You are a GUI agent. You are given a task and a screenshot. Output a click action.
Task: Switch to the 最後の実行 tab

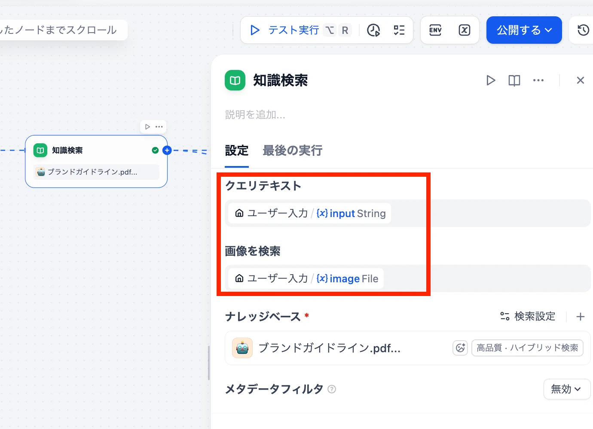click(x=293, y=151)
